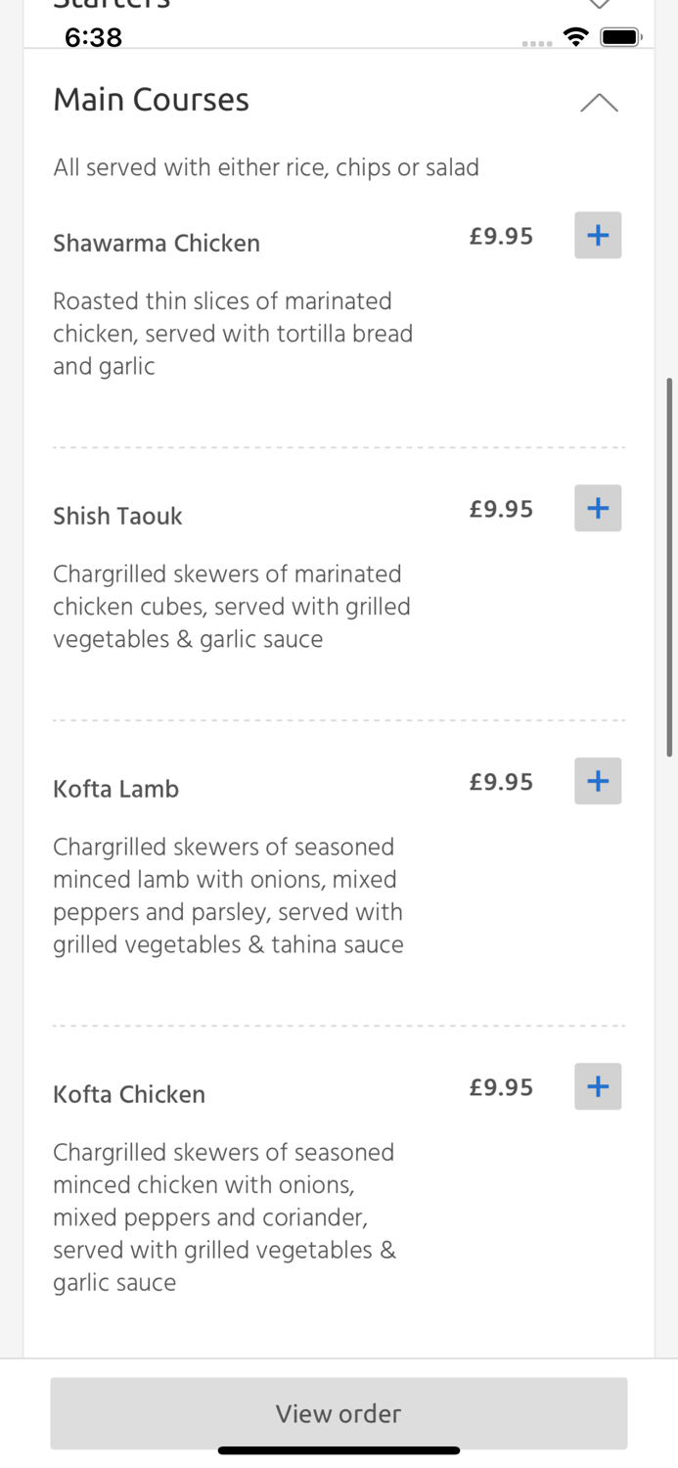
Task: Open the Shish Taouk item details
Action: 117,516
